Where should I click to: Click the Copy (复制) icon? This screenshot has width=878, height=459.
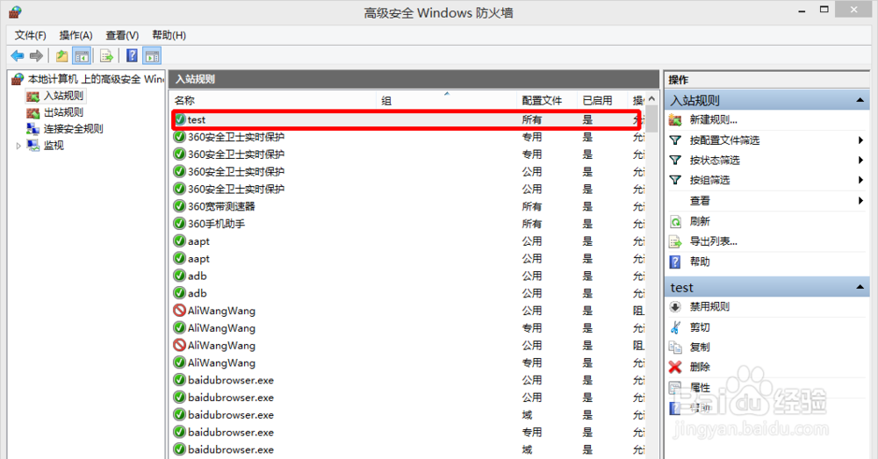click(675, 347)
